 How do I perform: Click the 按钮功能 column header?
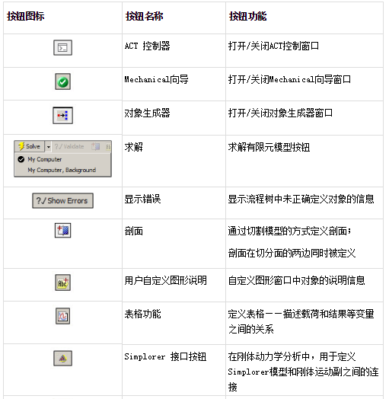247,16
